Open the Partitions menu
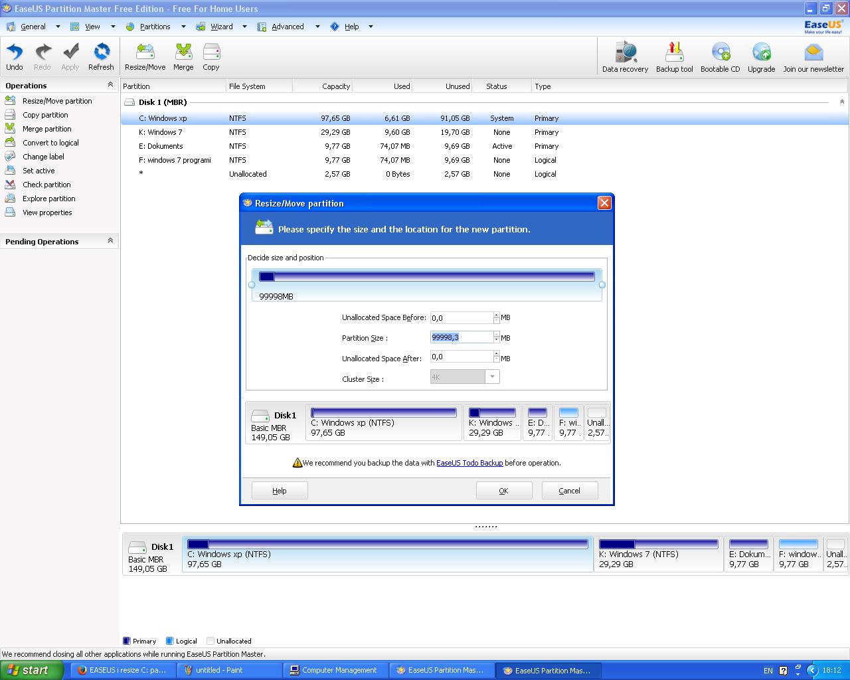The height and width of the screenshot is (680, 850). click(x=155, y=27)
